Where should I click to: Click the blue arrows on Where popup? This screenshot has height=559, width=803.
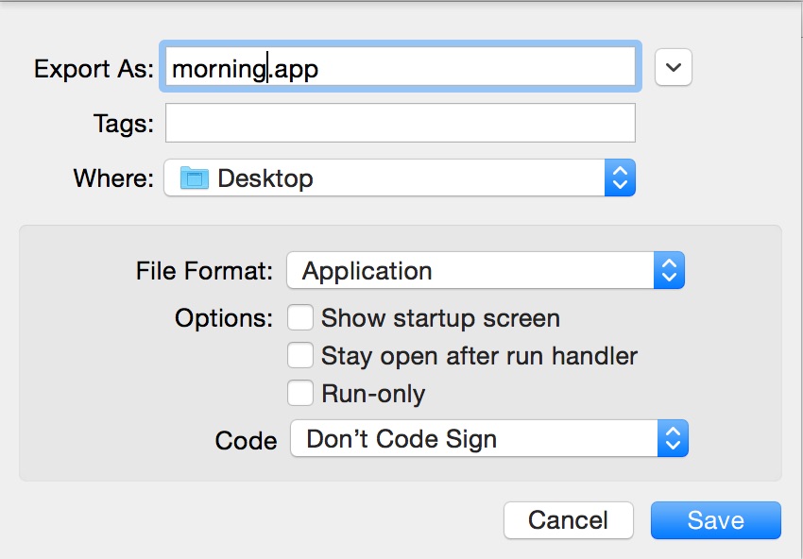[620, 178]
